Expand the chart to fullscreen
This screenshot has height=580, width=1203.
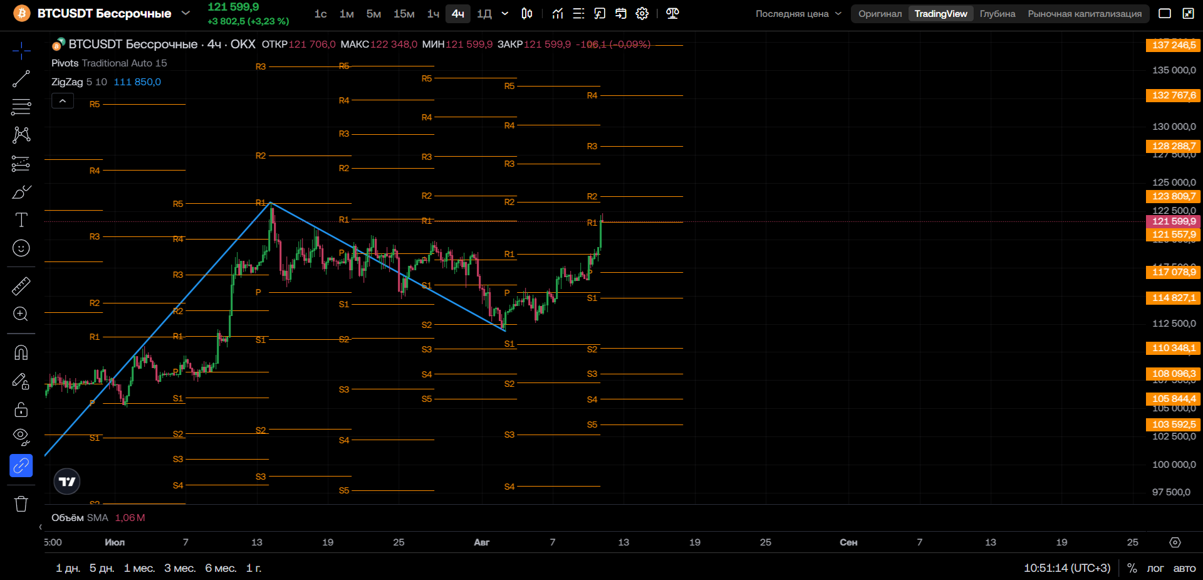pos(1188,14)
